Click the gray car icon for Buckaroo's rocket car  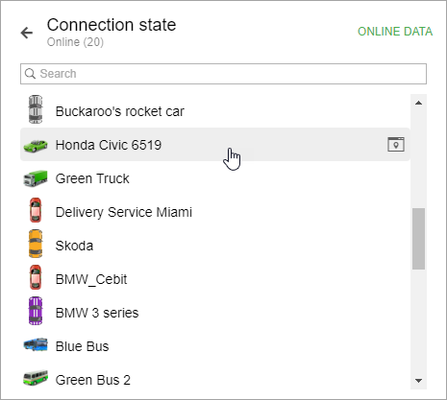click(36, 109)
